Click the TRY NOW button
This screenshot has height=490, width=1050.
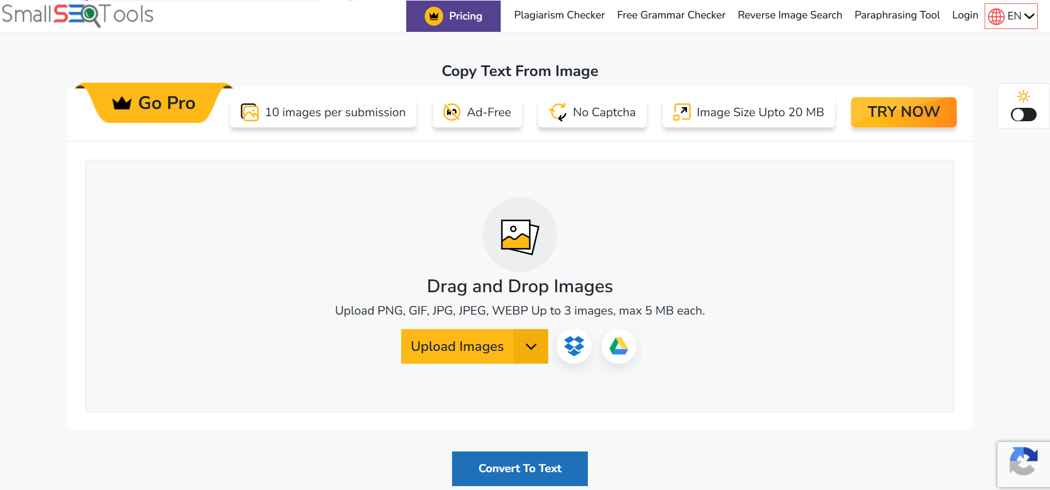pos(904,112)
